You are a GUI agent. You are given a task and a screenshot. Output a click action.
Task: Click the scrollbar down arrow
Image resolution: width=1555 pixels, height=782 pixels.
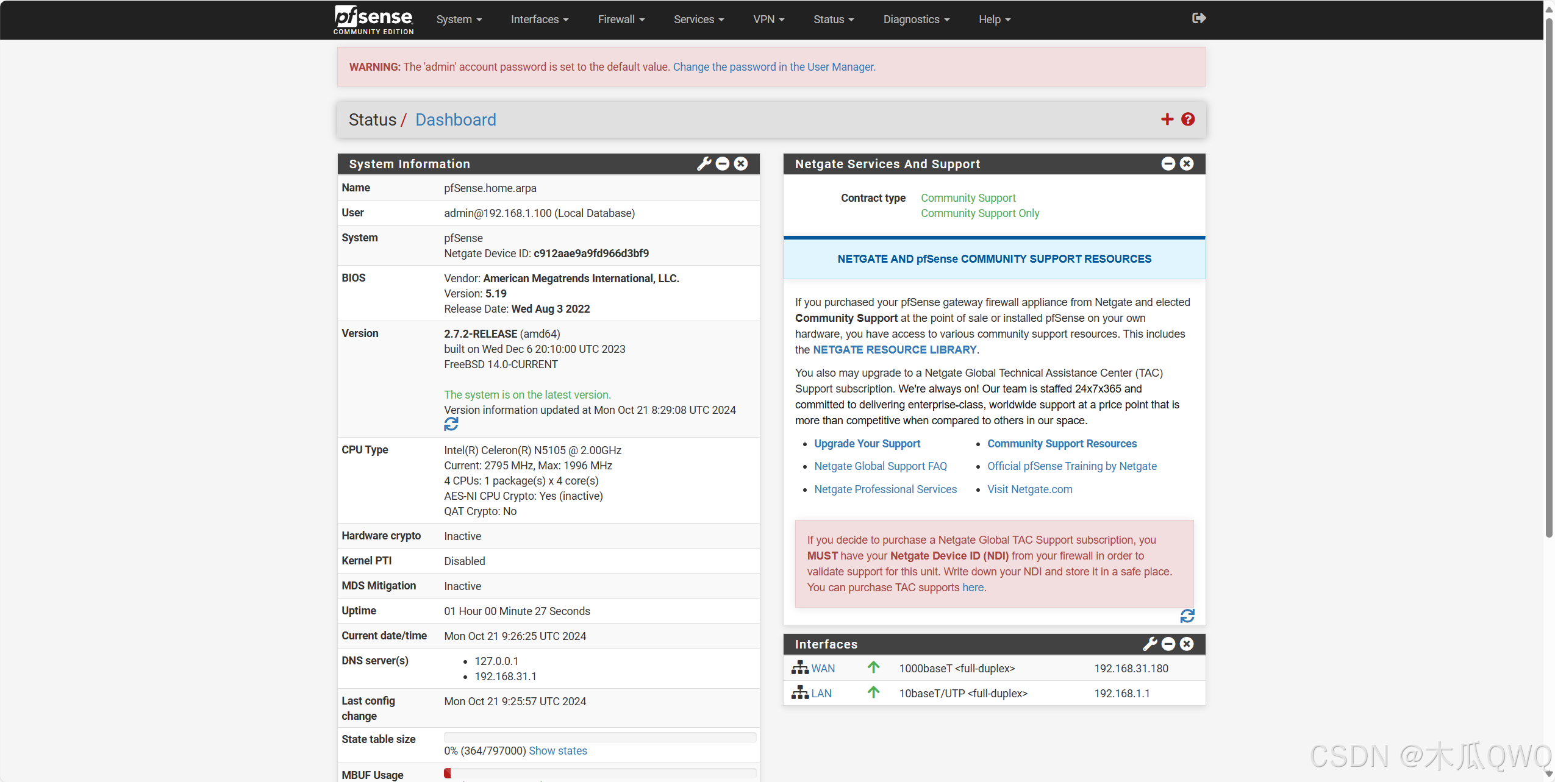point(1549,773)
